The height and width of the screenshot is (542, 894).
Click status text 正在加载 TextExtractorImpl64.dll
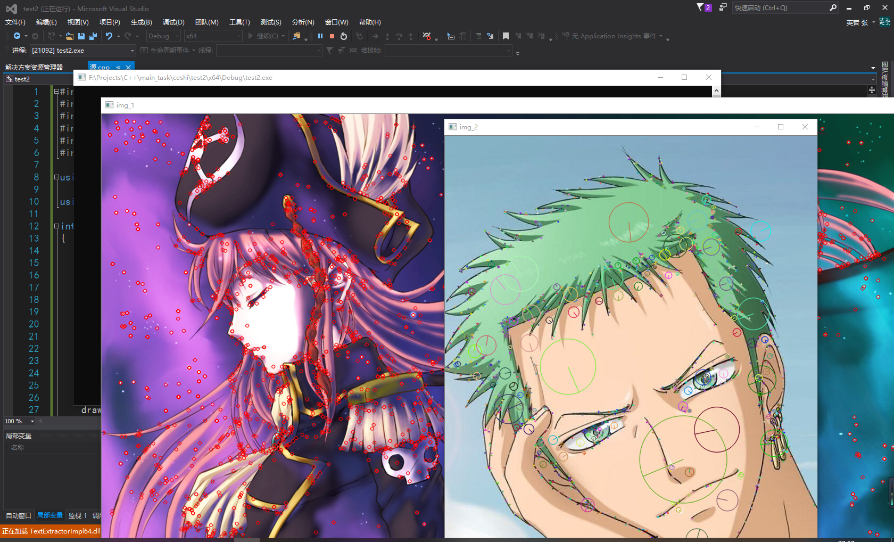click(x=51, y=531)
